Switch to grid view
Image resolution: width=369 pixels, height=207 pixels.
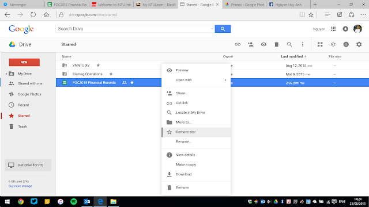pyautogui.click(x=320, y=44)
